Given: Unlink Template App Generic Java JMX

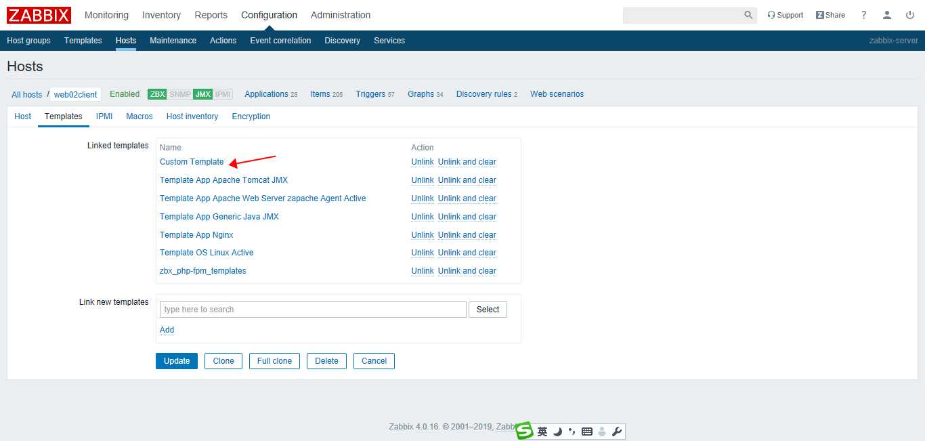Looking at the screenshot, I should (423, 217).
